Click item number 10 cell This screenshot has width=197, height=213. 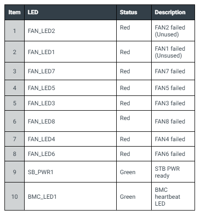pos(14,196)
